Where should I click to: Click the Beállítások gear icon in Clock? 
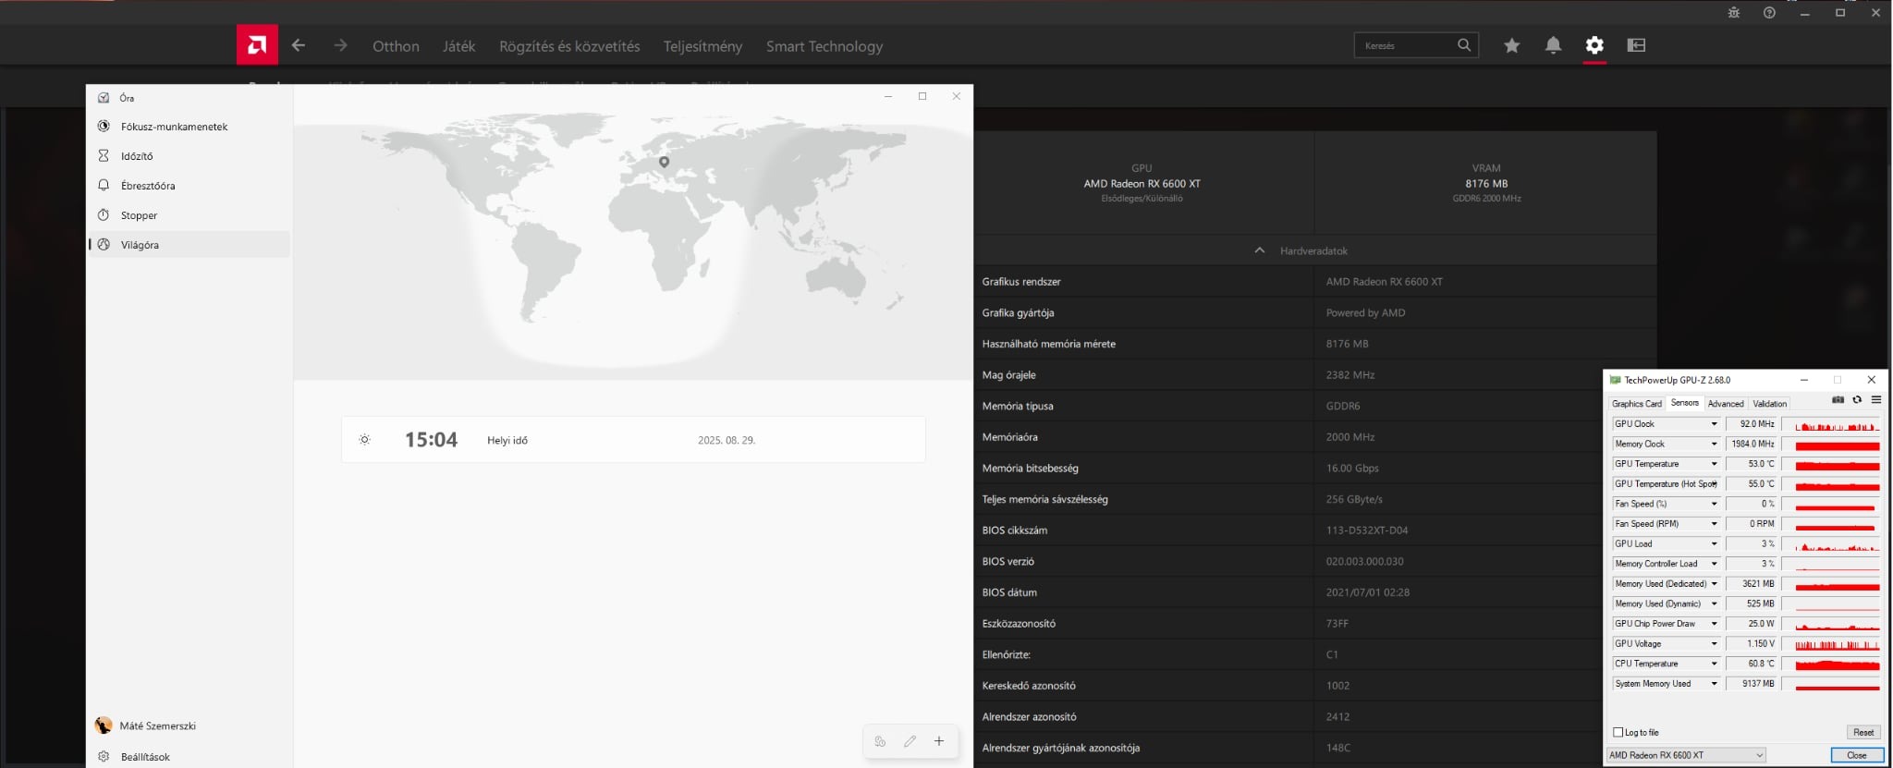point(104,756)
